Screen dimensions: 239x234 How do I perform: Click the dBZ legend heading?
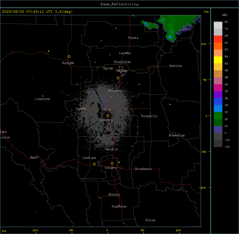225,15
